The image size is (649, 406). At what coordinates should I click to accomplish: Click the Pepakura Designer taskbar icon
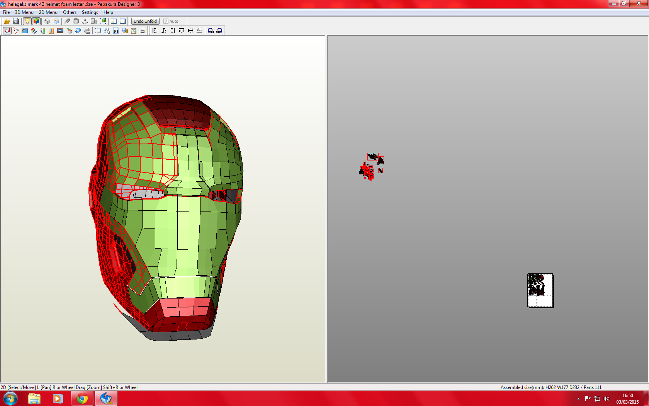click(x=106, y=399)
